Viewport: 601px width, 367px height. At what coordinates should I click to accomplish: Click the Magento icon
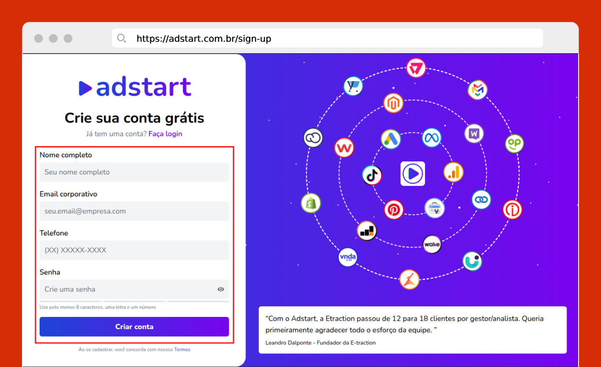click(x=393, y=103)
